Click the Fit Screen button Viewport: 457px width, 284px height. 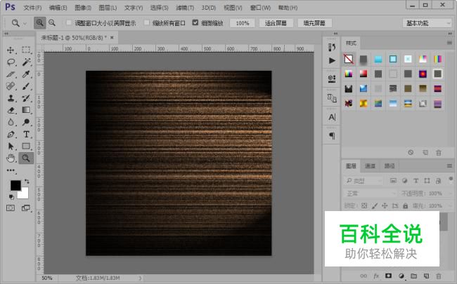tap(276, 23)
